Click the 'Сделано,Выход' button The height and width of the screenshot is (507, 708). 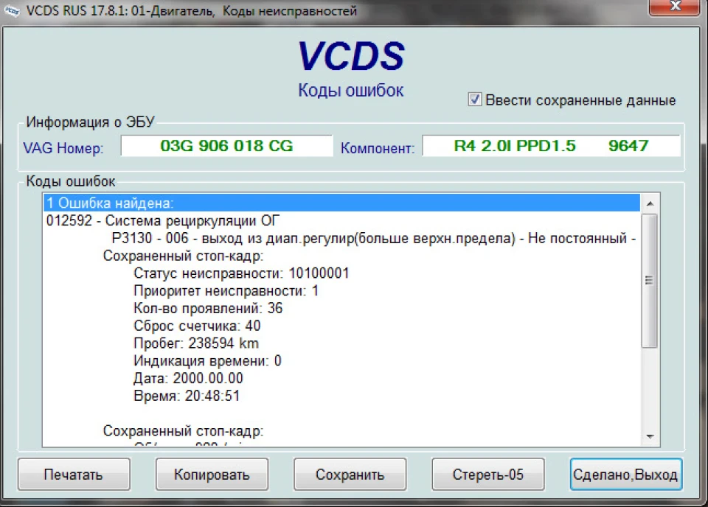(626, 475)
